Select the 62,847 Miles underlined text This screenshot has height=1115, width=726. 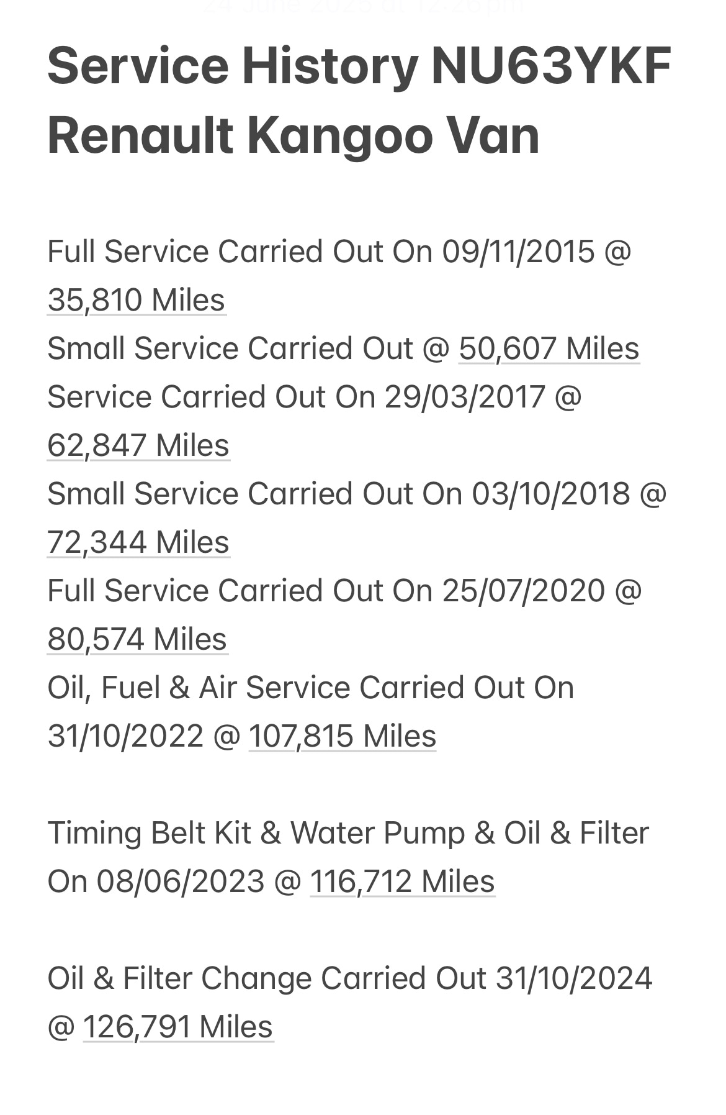138,445
